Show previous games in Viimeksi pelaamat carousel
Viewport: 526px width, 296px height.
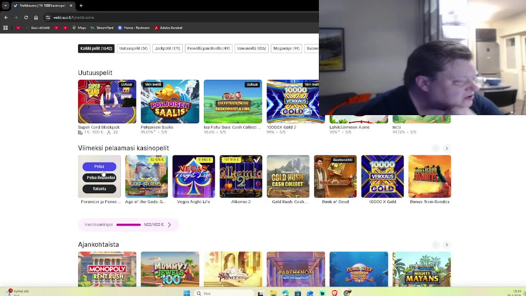pyautogui.click(x=436, y=148)
